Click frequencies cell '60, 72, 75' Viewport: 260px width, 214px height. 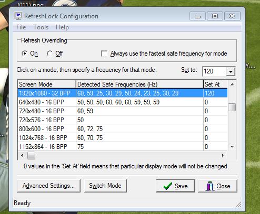tap(139, 129)
